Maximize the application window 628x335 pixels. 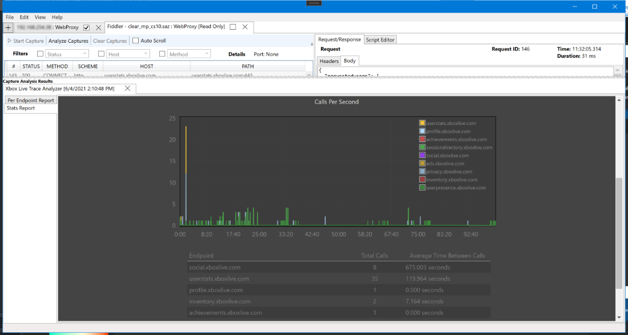coord(595,6)
